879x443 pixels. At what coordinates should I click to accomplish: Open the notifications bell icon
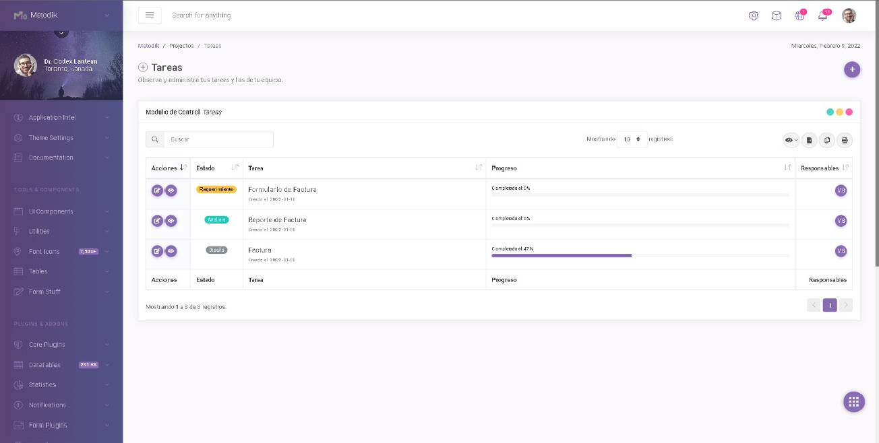(822, 16)
